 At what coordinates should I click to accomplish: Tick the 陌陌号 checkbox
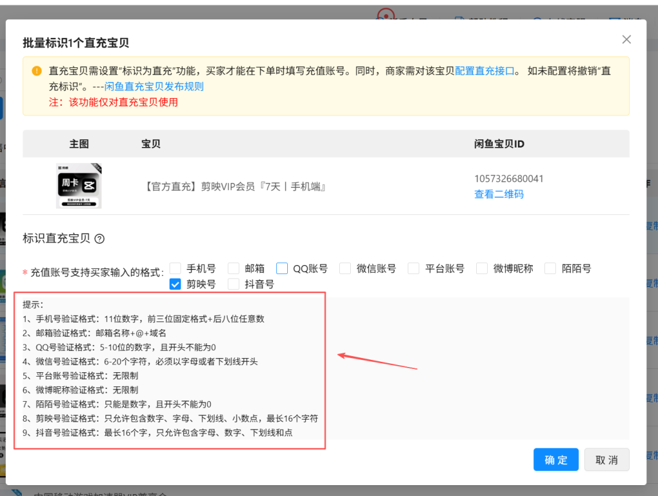[x=550, y=268]
